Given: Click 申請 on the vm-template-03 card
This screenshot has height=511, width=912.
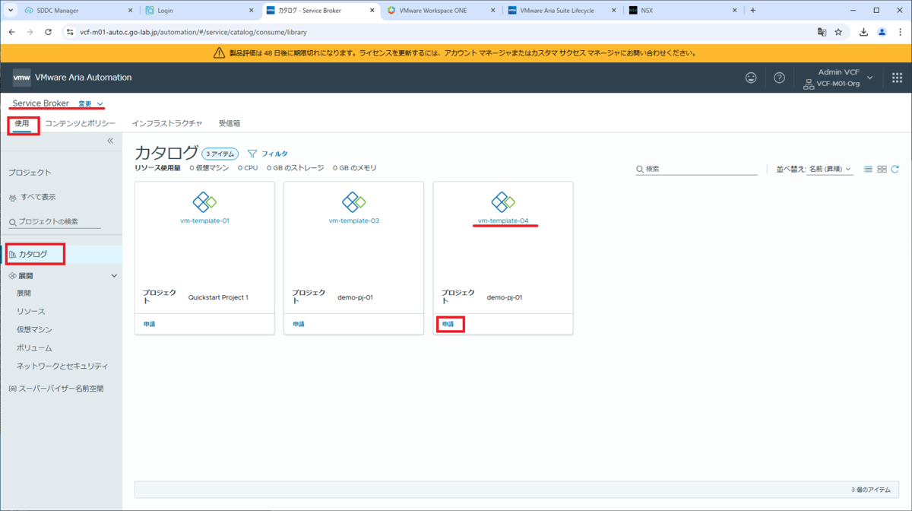Looking at the screenshot, I should (299, 324).
